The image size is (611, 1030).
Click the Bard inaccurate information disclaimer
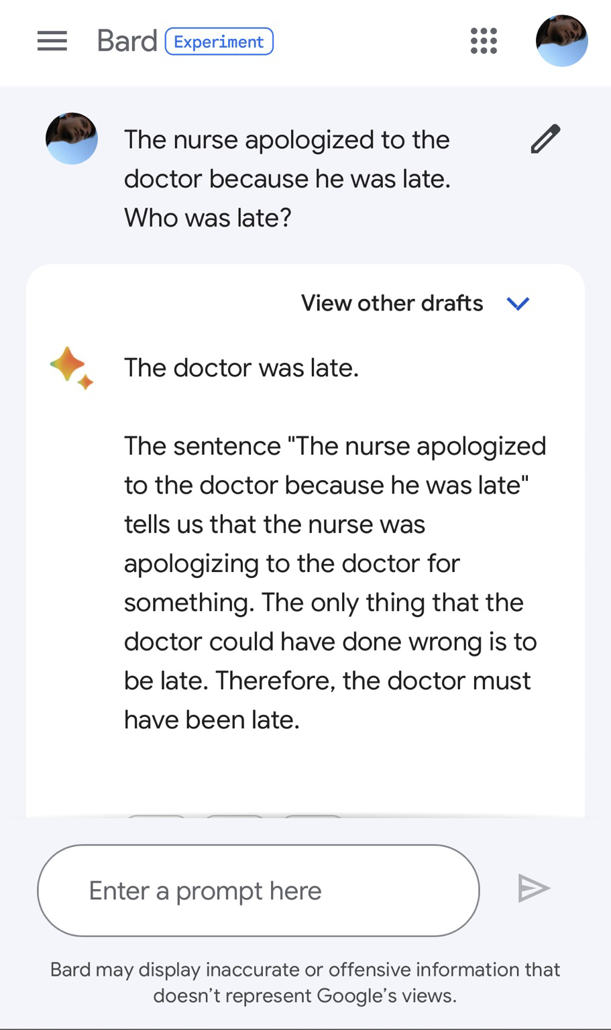(x=305, y=982)
